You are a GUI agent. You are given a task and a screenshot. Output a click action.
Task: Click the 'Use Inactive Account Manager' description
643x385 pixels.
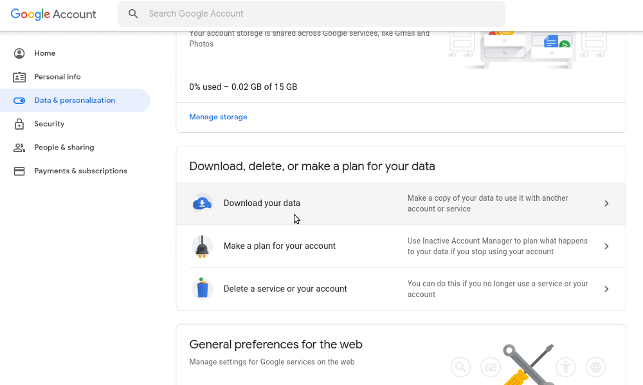pos(498,246)
